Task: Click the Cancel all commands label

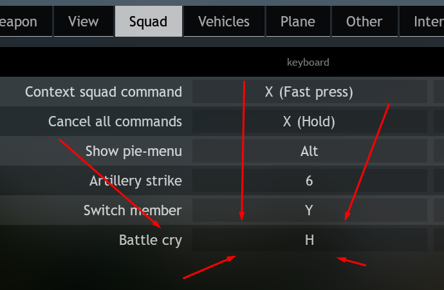Action: click(x=115, y=121)
